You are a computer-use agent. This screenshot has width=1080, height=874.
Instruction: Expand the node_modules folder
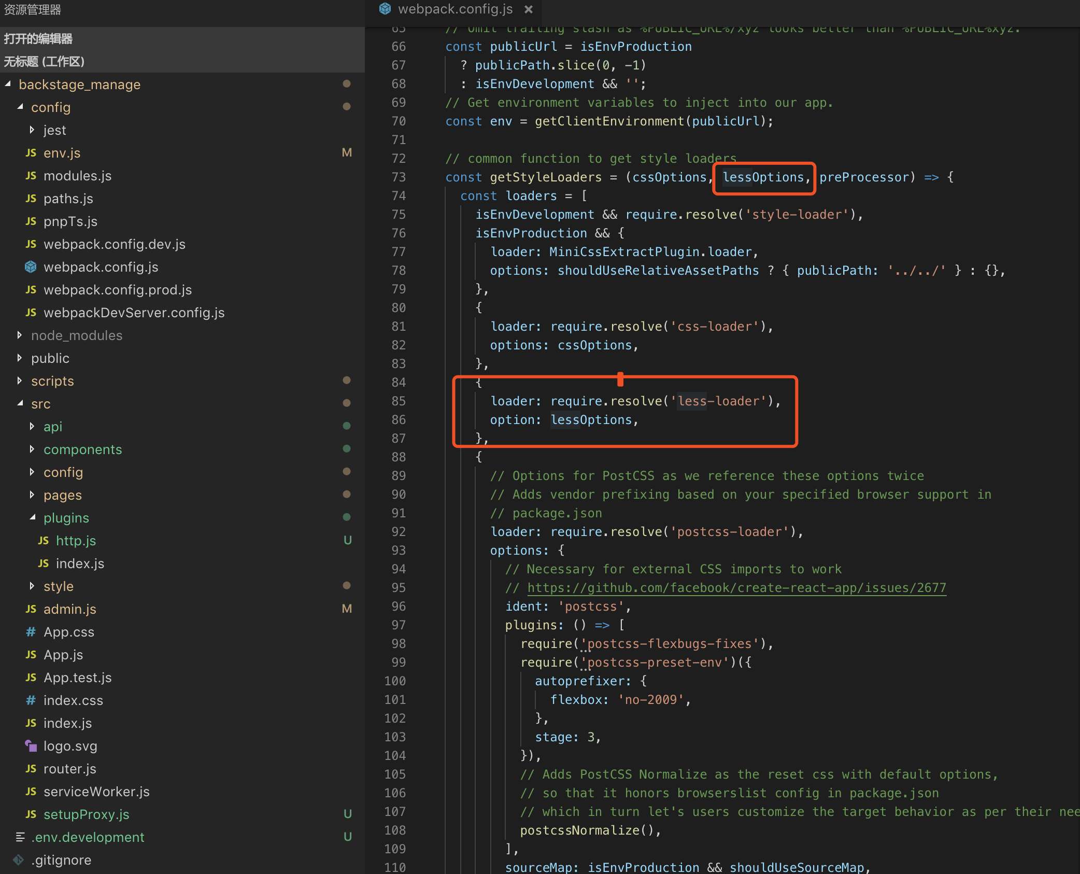coord(20,335)
